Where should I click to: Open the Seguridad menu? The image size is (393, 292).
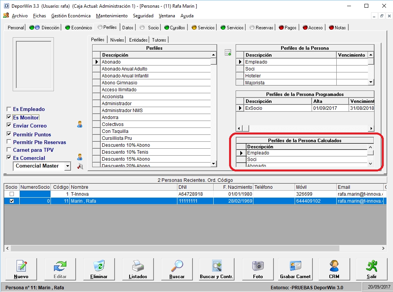143,16
